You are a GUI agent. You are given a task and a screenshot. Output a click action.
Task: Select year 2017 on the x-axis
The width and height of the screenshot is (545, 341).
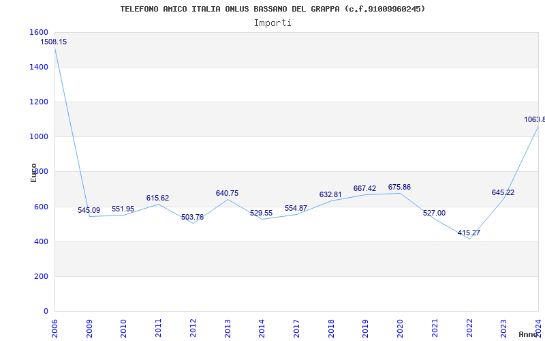(296, 327)
